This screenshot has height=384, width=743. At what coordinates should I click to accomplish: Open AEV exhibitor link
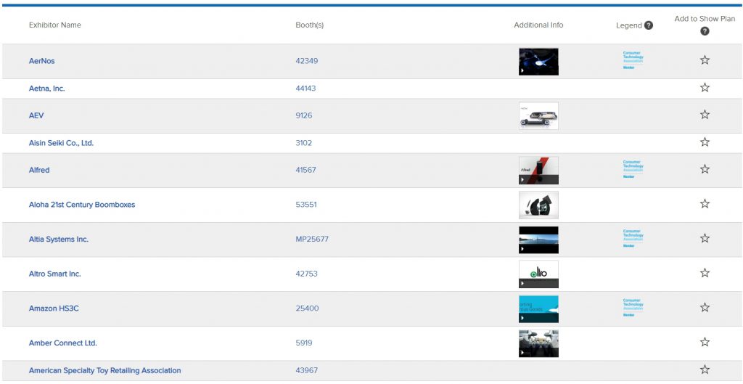[x=36, y=115]
